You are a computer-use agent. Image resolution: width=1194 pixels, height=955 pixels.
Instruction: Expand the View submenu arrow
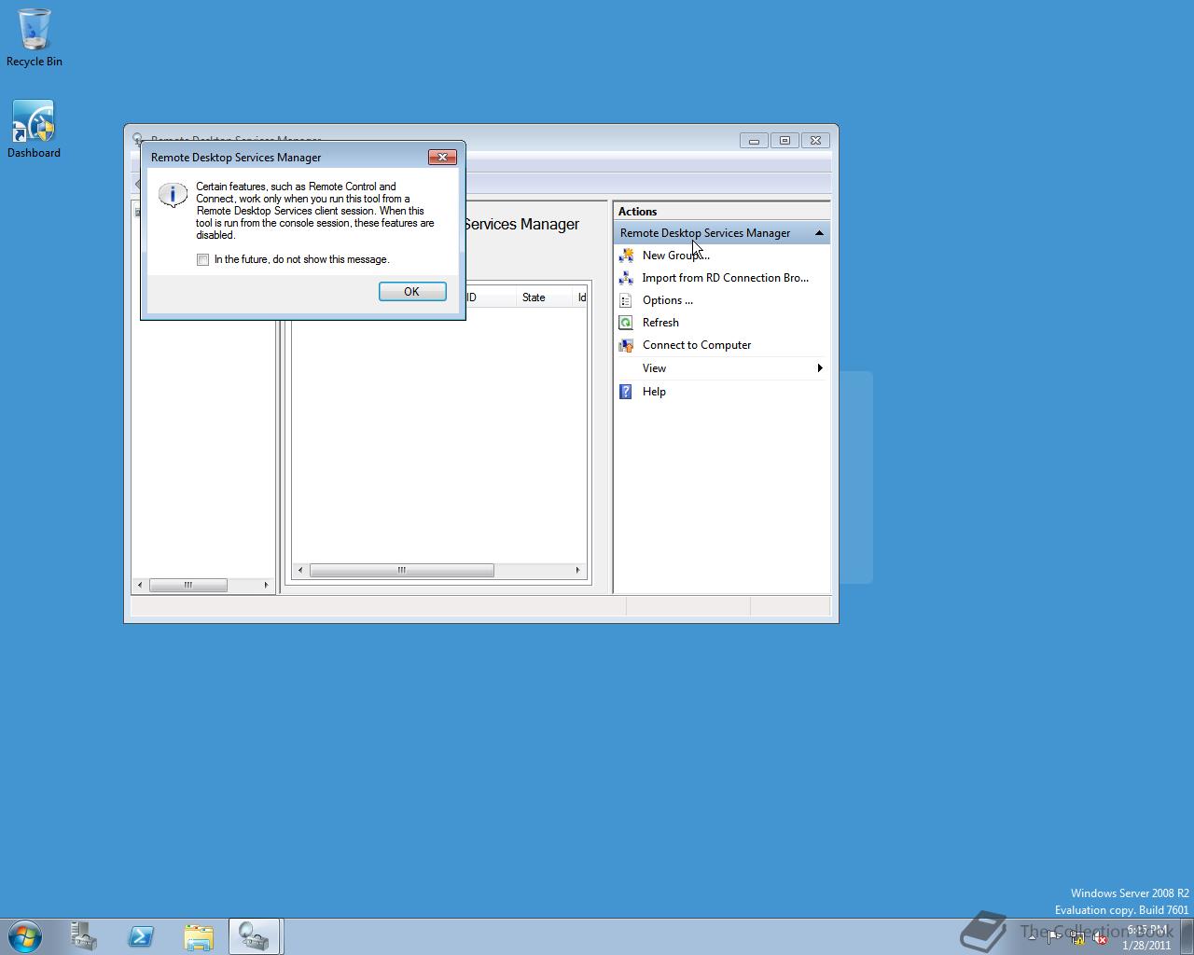820,368
